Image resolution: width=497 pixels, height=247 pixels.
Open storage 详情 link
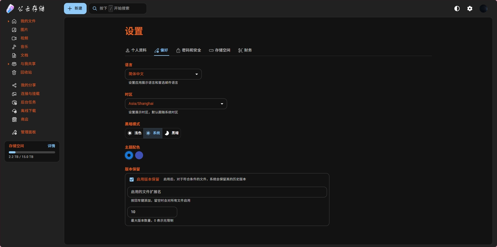[x=51, y=146]
